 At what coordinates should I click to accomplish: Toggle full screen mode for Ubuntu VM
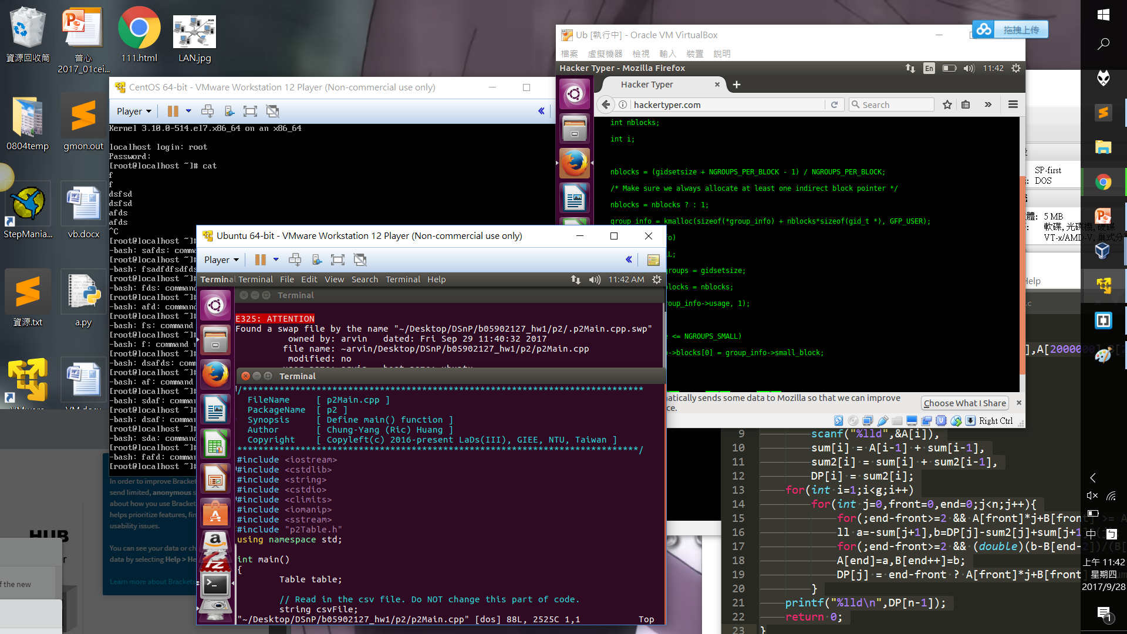tap(338, 259)
